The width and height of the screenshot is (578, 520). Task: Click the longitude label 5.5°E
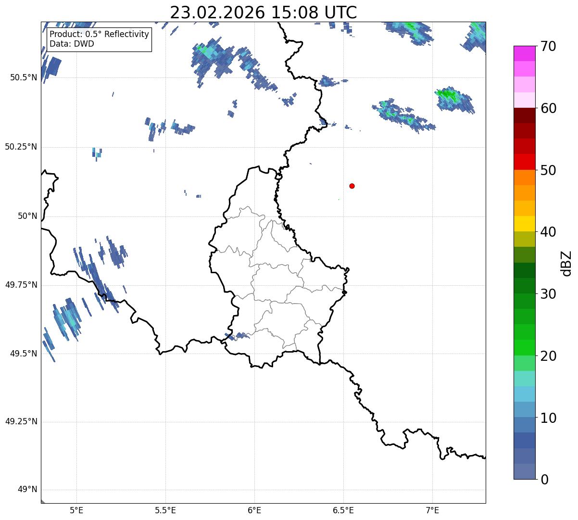(165, 510)
